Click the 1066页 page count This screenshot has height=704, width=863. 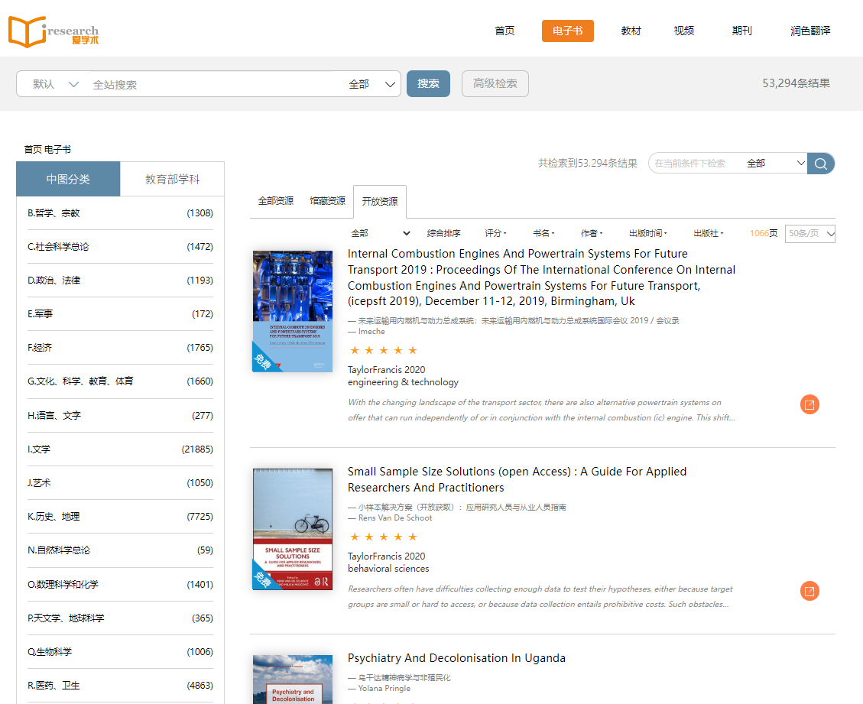tap(764, 233)
